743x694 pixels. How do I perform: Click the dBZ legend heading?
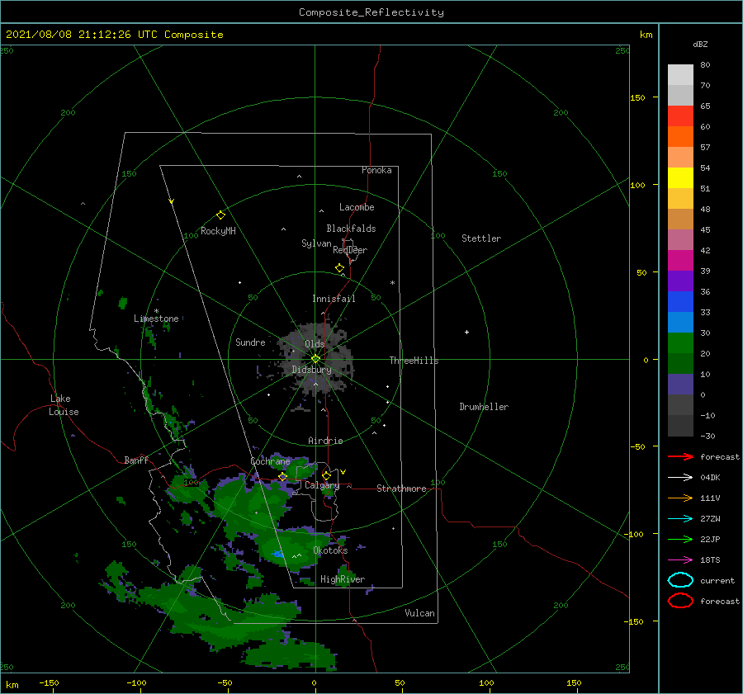pyautogui.click(x=700, y=45)
